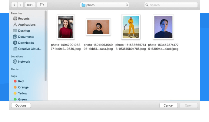Click the Network globe icon
This screenshot has width=209, height=122.
(x=15, y=61)
